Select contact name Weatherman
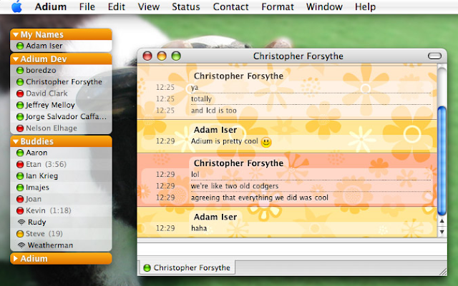The image size is (458, 286). [50, 245]
